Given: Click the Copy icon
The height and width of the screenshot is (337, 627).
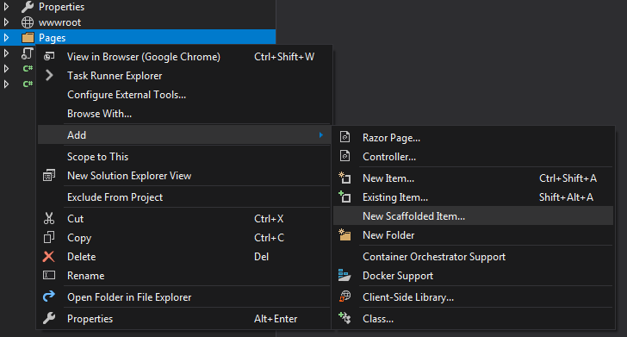Looking at the screenshot, I should pos(49,237).
